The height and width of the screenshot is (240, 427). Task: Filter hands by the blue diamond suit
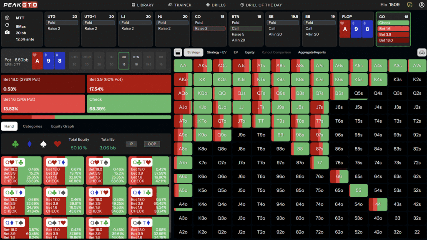[x=29, y=144]
